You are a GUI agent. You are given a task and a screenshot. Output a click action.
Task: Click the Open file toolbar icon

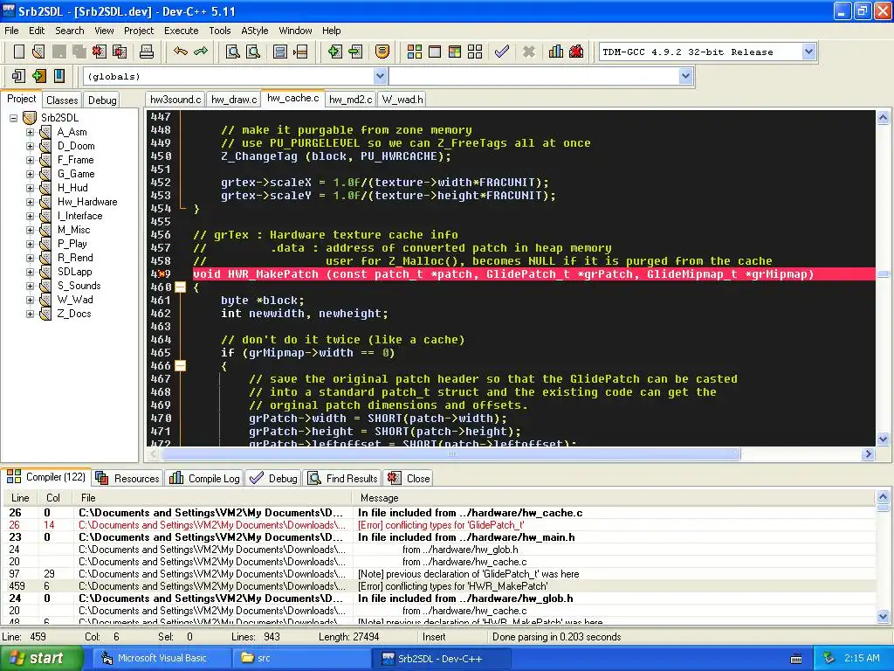click(x=38, y=52)
